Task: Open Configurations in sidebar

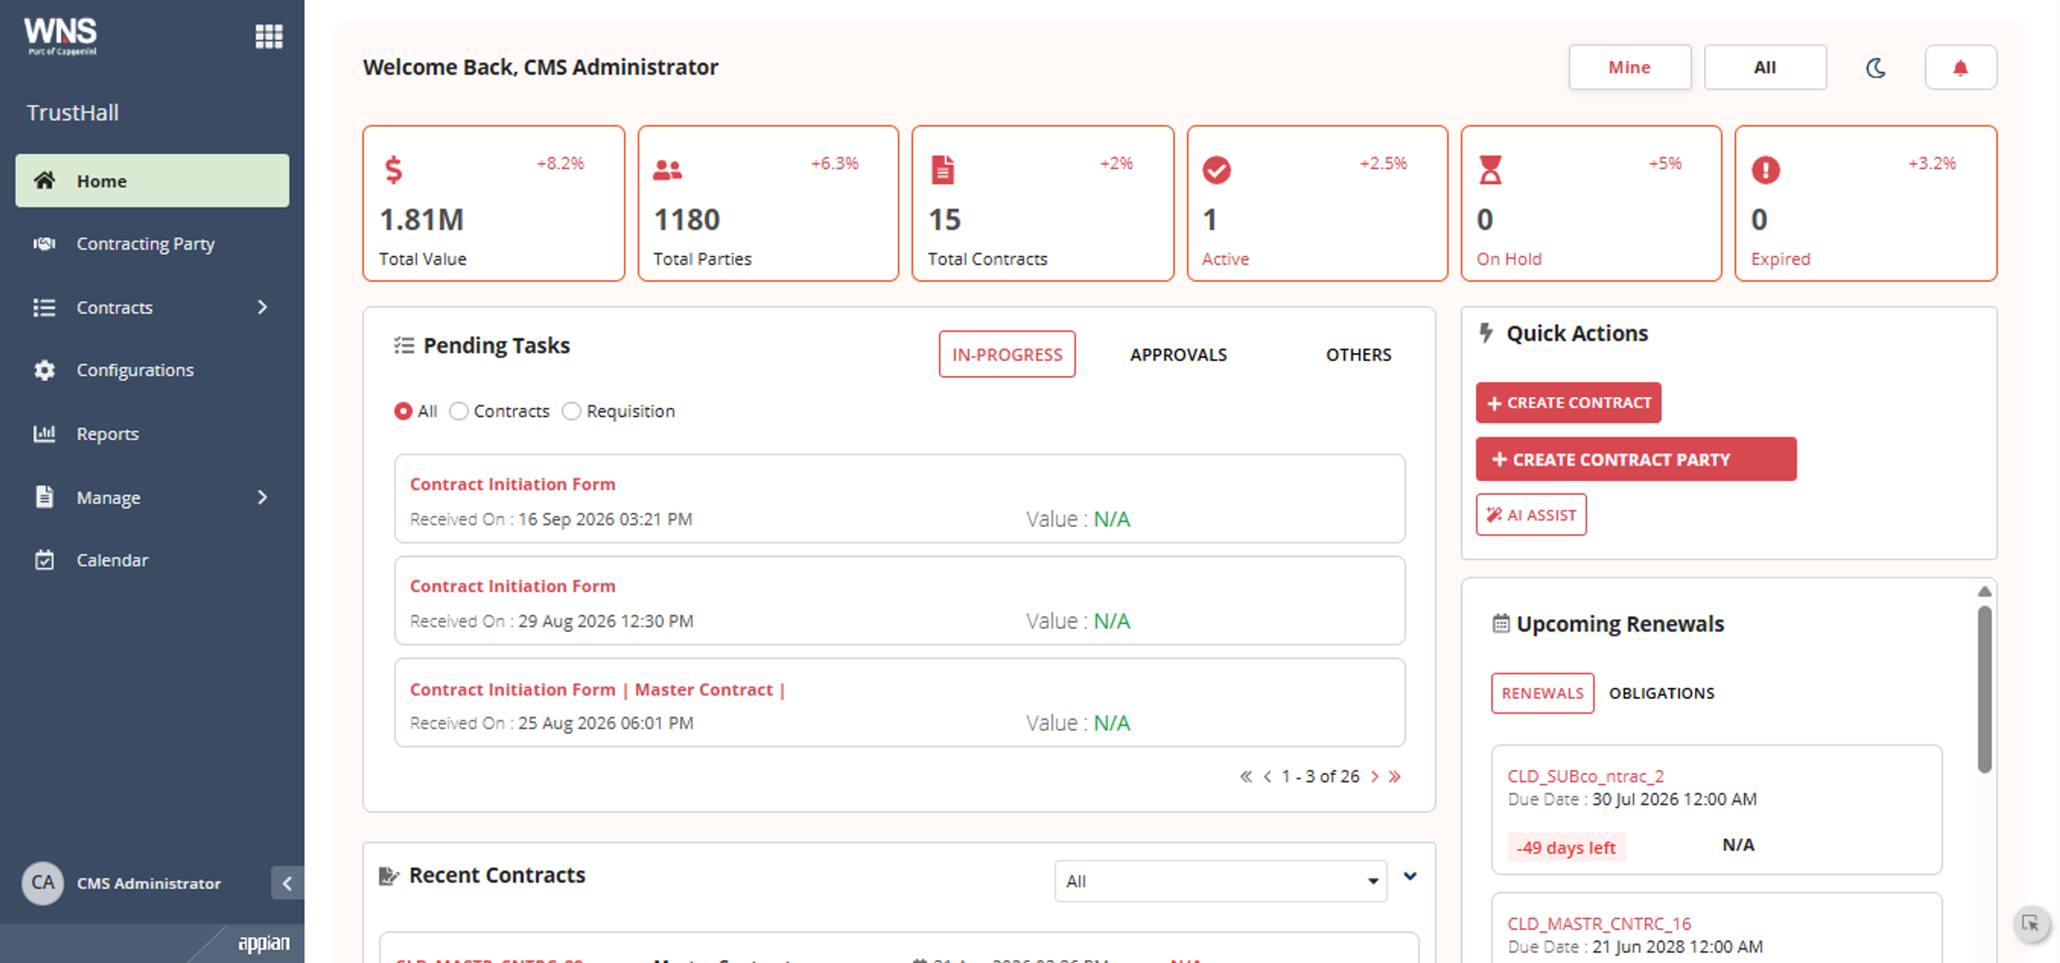Action: click(x=152, y=370)
